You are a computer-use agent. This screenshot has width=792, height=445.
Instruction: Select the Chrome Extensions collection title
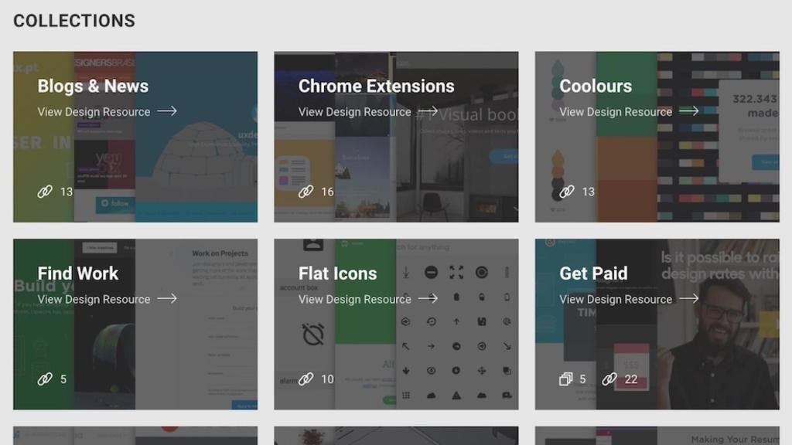pyautogui.click(x=377, y=87)
